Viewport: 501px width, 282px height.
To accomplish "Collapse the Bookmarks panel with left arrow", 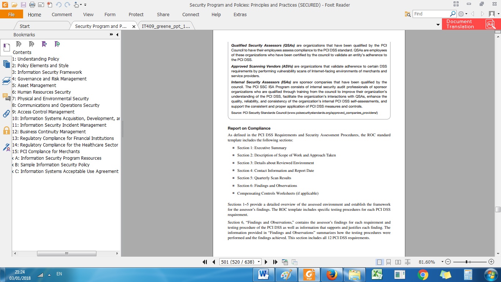I will click(117, 35).
